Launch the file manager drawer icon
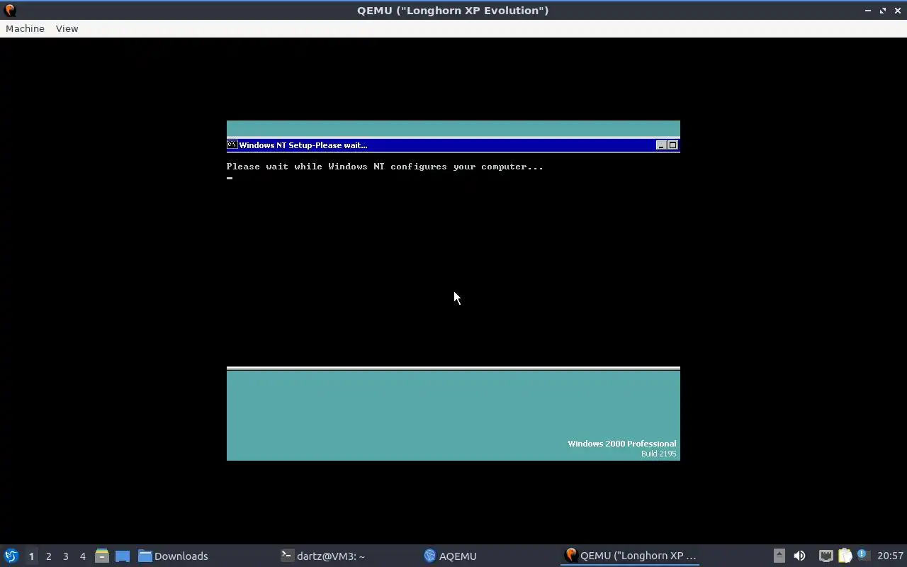This screenshot has height=567, width=907. [x=101, y=556]
